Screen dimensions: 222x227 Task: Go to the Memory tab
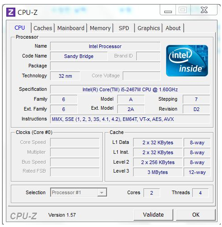tap(100, 28)
